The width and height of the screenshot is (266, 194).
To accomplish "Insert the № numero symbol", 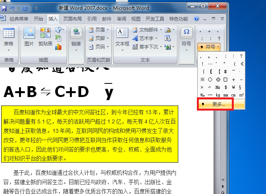I will pos(217,87).
